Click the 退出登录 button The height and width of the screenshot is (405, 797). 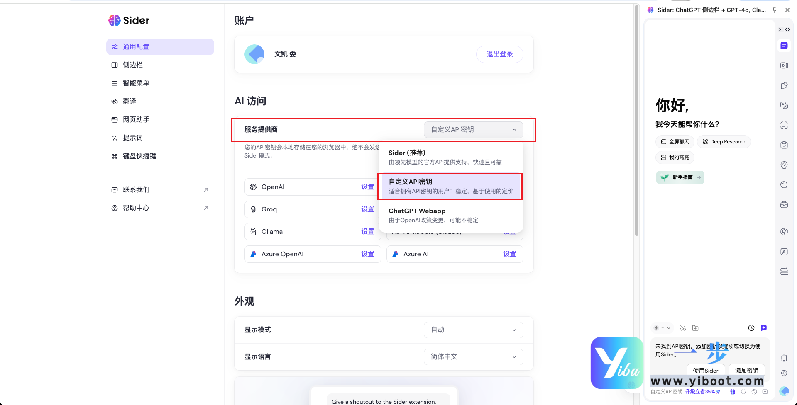point(499,54)
